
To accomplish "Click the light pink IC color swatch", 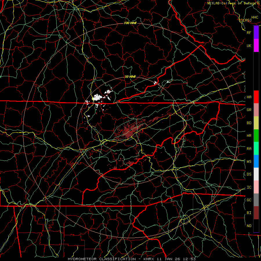I will (256, 187).
